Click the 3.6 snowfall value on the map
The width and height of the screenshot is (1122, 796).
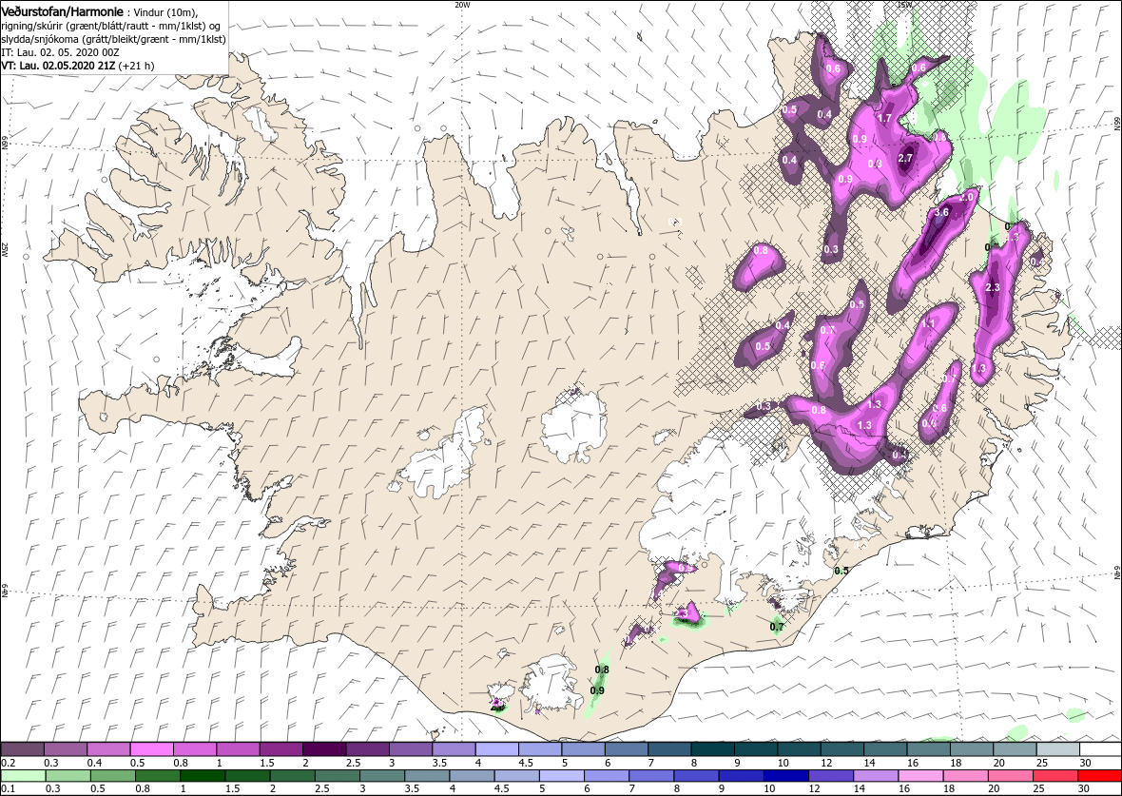click(x=941, y=213)
